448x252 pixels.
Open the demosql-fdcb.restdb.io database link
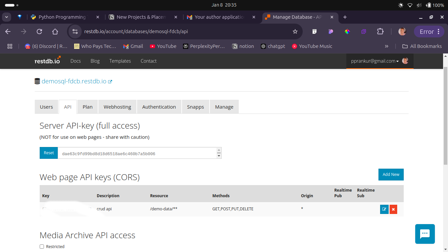pyautogui.click(x=74, y=81)
